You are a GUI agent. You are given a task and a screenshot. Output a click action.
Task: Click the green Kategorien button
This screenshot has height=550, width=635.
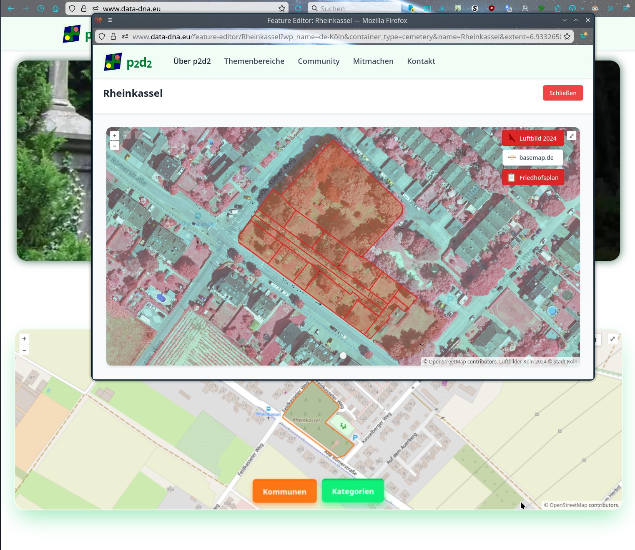click(x=353, y=491)
